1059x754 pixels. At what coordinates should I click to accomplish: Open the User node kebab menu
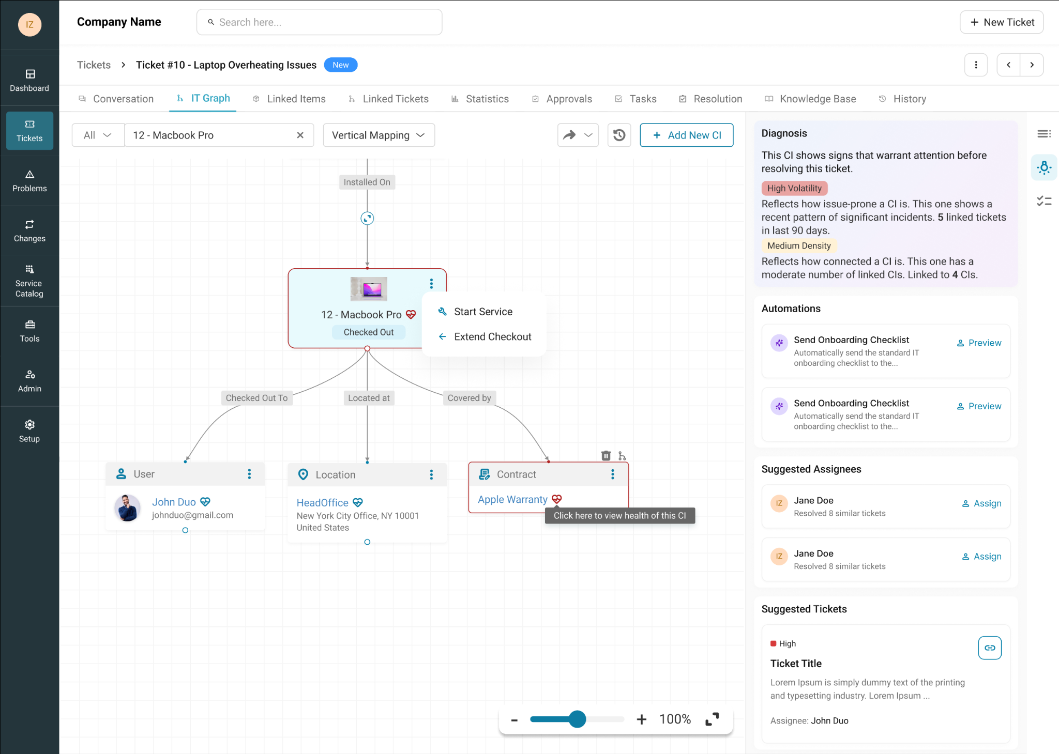click(x=249, y=474)
